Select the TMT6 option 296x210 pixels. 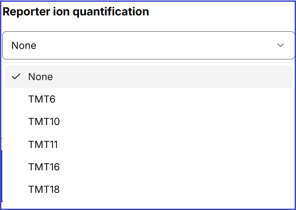tap(42, 99)
